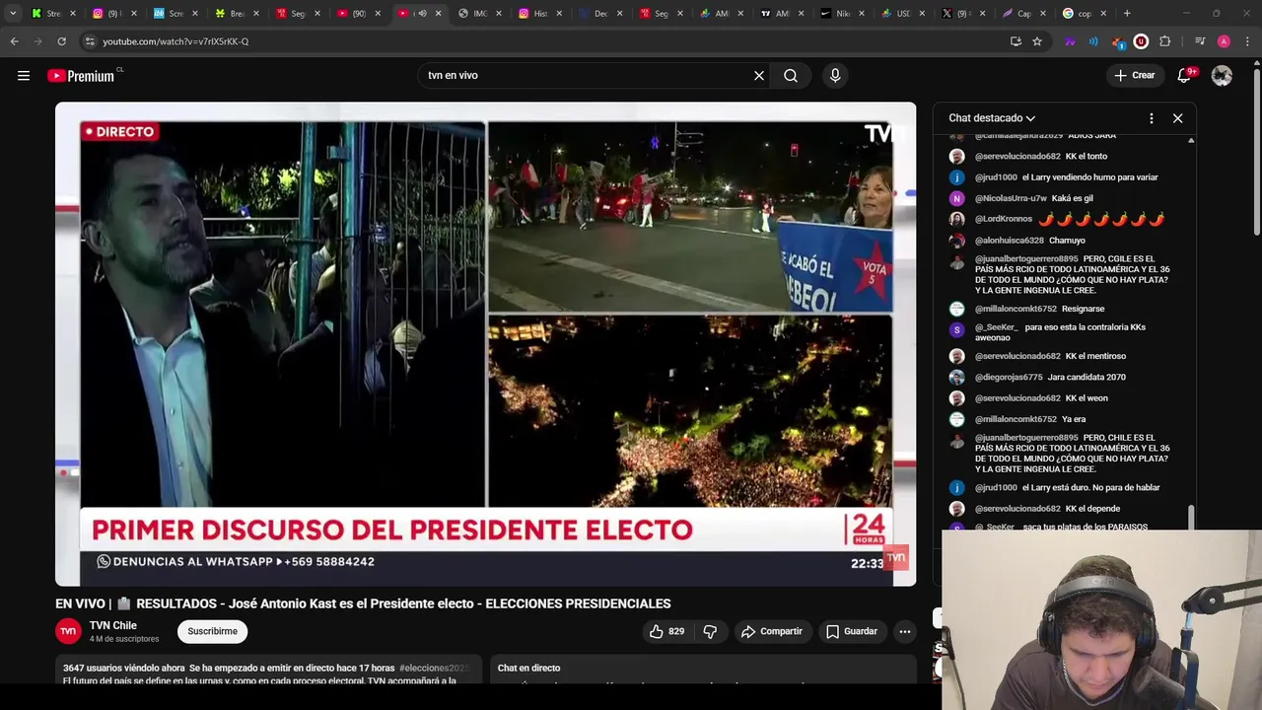
Task: Subscribe with the Suscribirse button
Action: coord(212,631)
